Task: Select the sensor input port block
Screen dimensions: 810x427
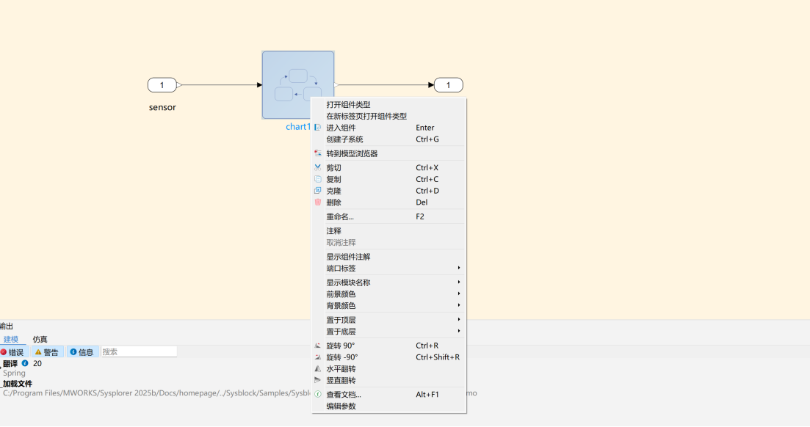Action: (x=162, y=84)
